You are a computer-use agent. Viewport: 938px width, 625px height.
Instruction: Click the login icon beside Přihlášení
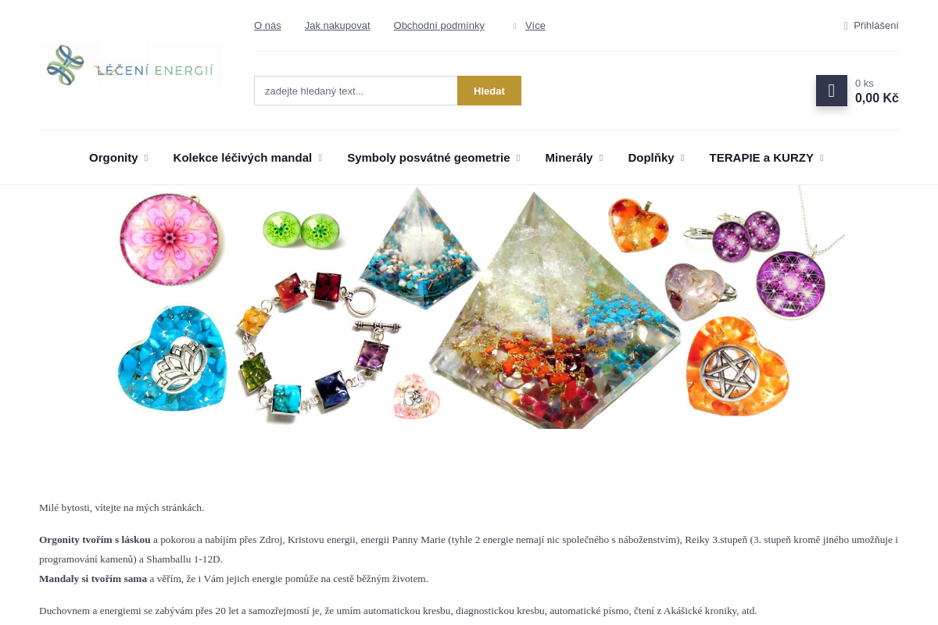pyautogui.click(x=846, y=26)
